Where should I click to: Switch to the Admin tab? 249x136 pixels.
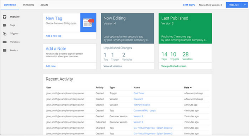pos(44,5)
